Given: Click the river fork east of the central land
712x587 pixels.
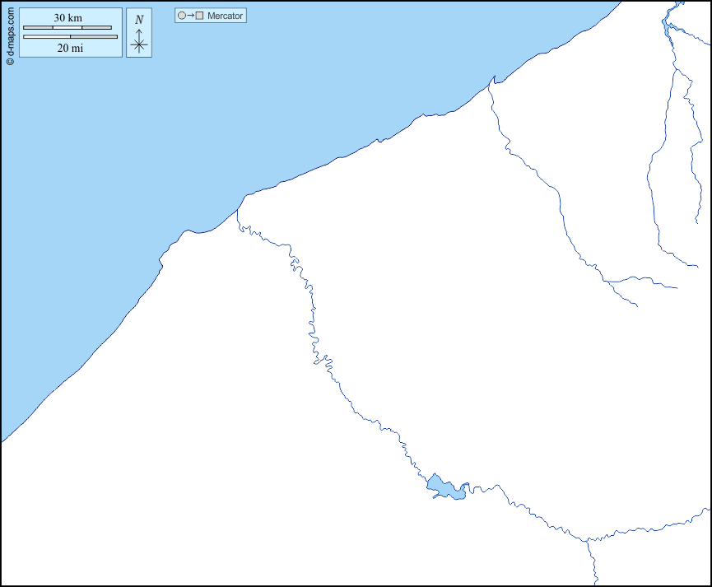Looking at the screenshot, I should [x=609, y=282].
